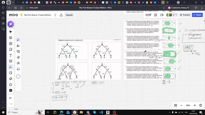Open the Windows Start menu
The height and width of the screenshot is (115, 205).
point(3,112)
